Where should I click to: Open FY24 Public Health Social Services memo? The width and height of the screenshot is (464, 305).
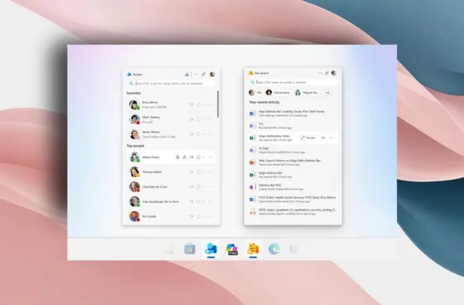[x=293, y=199]
